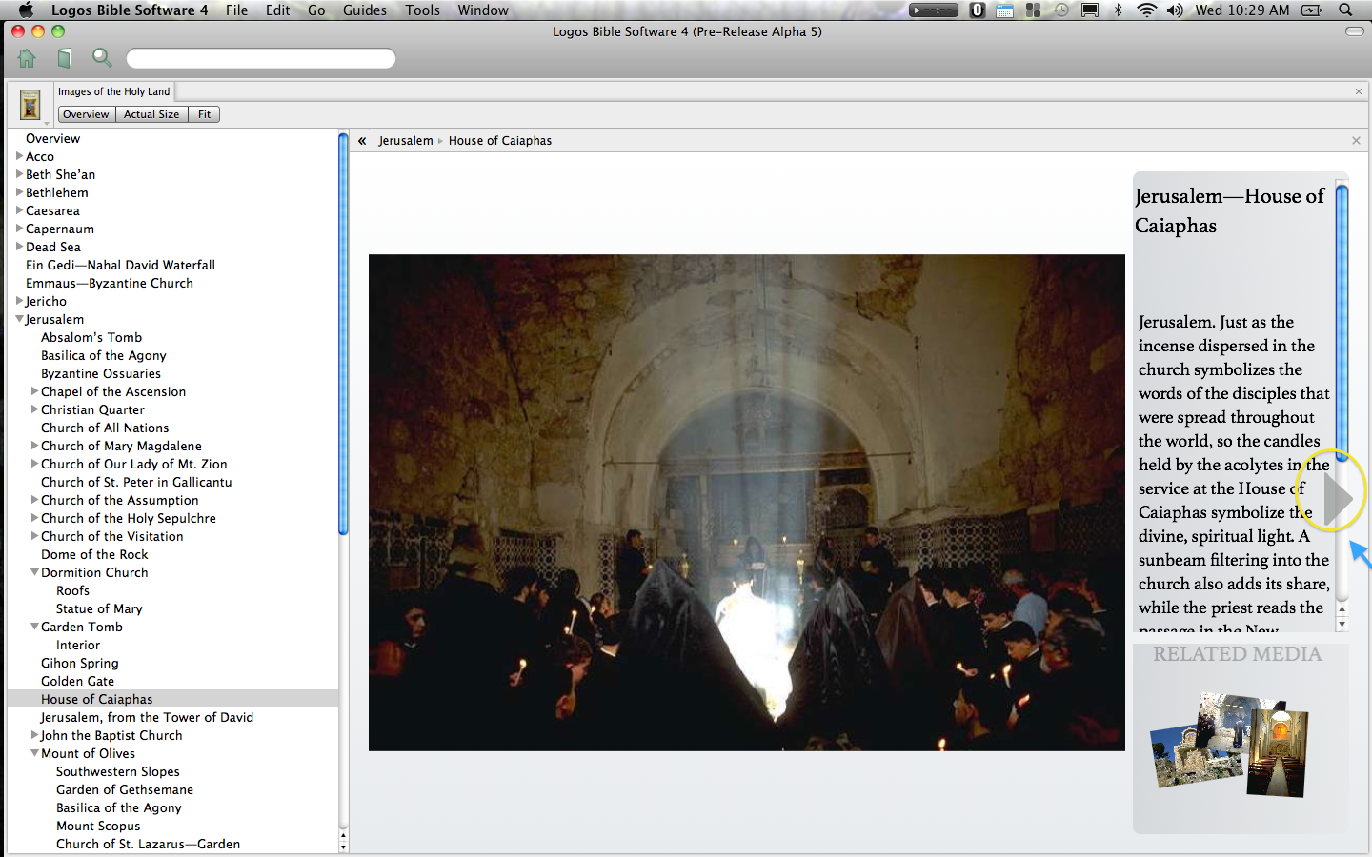Close the Images of the Holy Land panel
The image size is (1372, 857).
[1359, 91]
